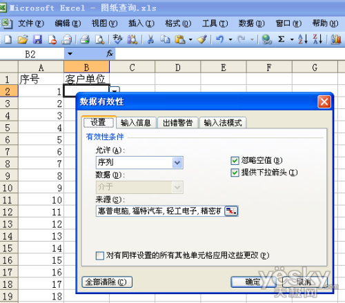Switch to the 输入法模式 tab

pos(223,122)
